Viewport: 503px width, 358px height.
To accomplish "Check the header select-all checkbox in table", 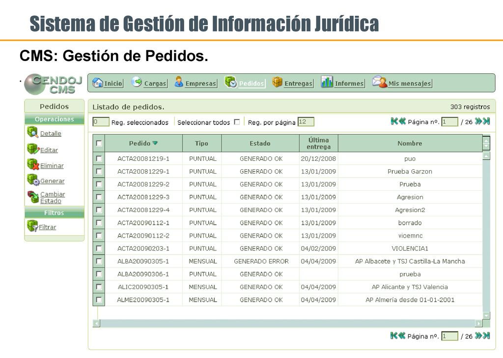I will [x=99, y=143].
